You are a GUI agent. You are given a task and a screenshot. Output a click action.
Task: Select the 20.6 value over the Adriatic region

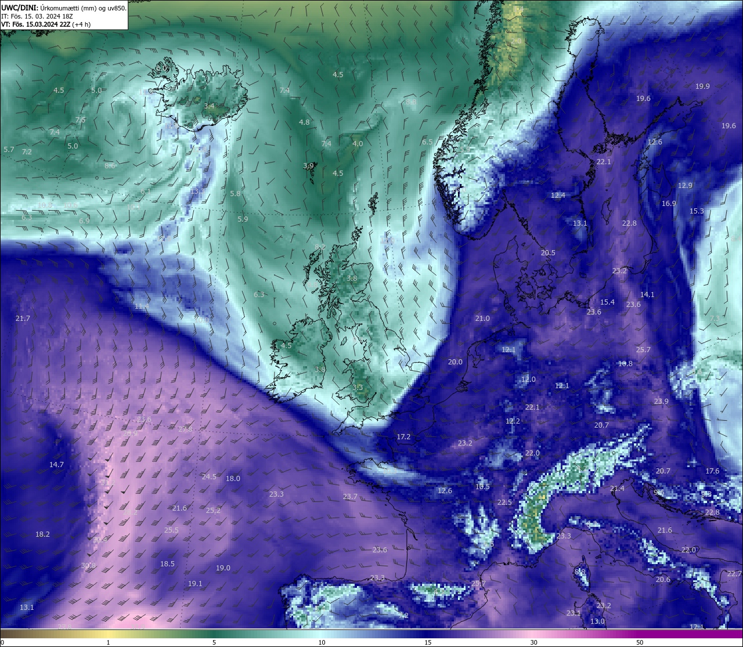click(x=663, y=580)
